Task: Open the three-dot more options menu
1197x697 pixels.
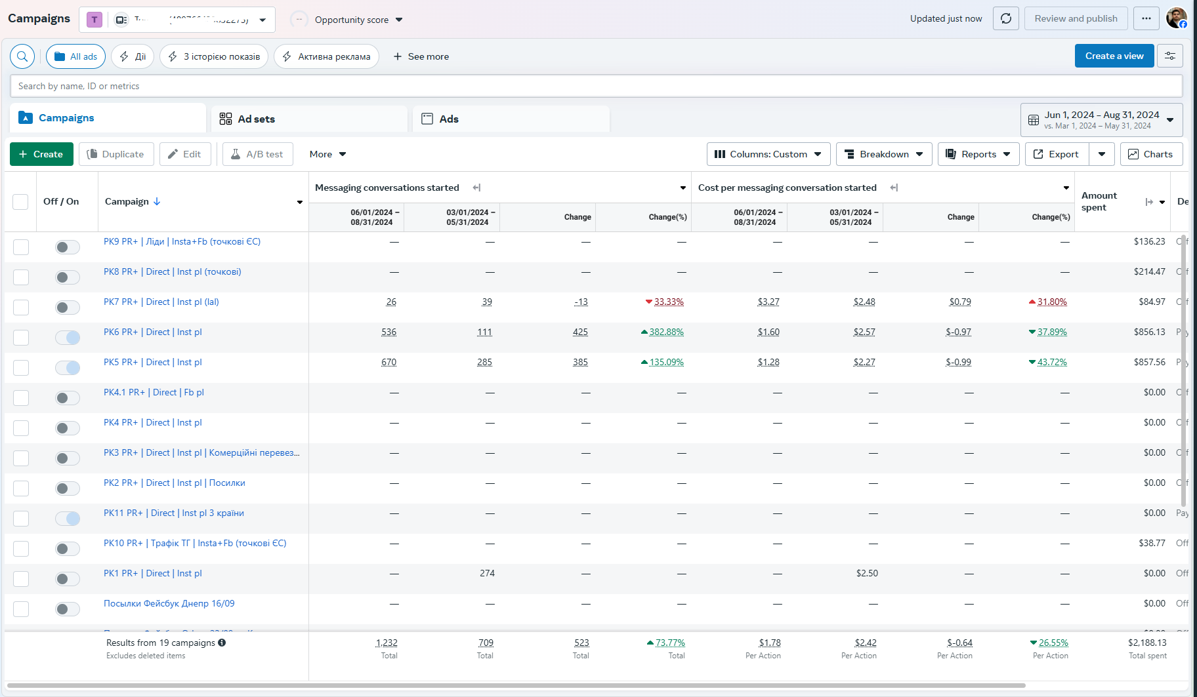Action: click(1146, 18)
